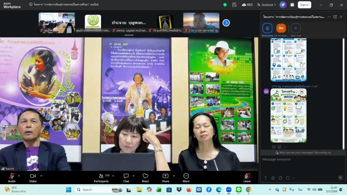Pop out the chat panel window

click(x=335, y=17)
